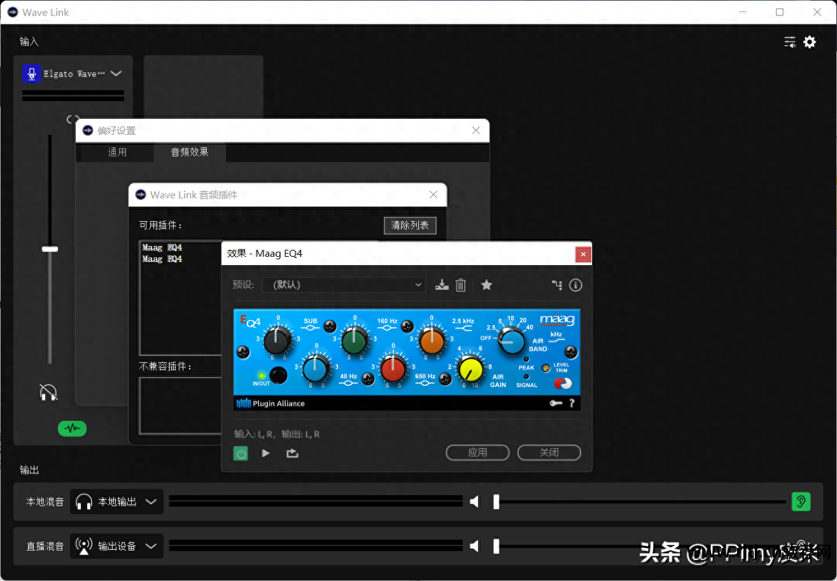Screen dimensions: 837x581
Task: Click the black SUB band knob
Action: (278, 340)
